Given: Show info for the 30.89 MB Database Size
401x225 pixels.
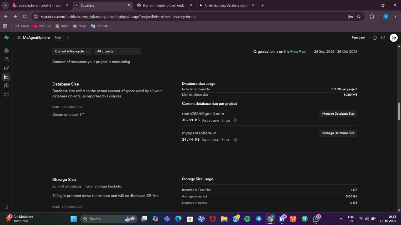Looking at the screenshot, I should [x=235, y=120].
